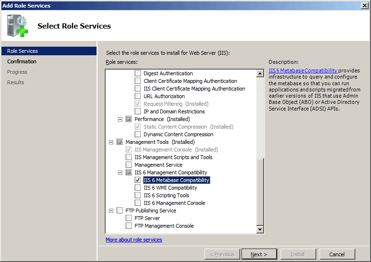Collapse Management Tools section
Viewport: 371px width, 262px height.
tap(111, 142)
